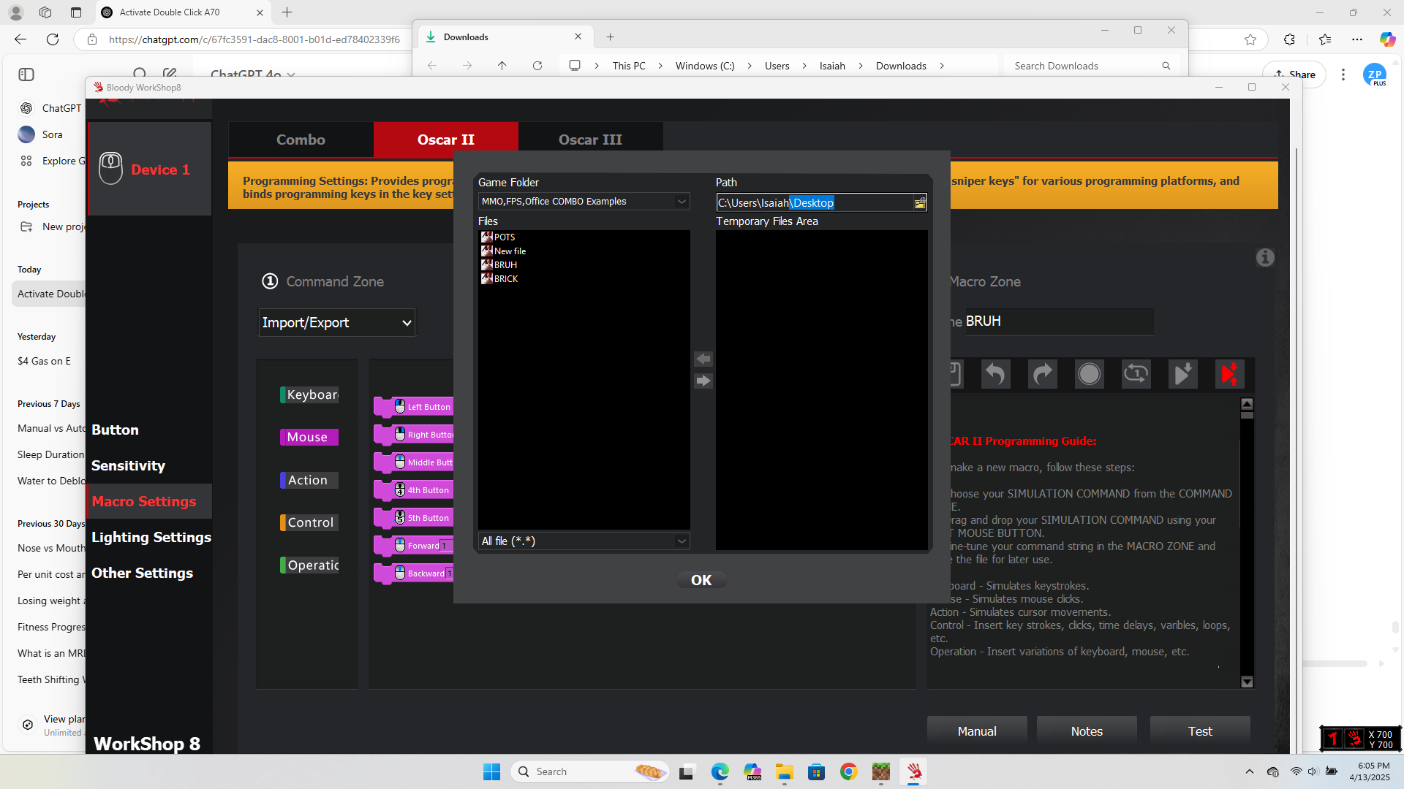This screenshot has height=789, width=1404.
Task: Switch to the Combo tab
Action: tap(301, 140)
